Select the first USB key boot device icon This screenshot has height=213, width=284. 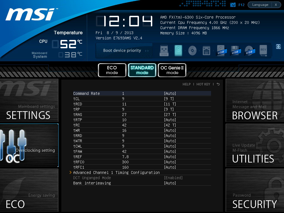(164, 50)
